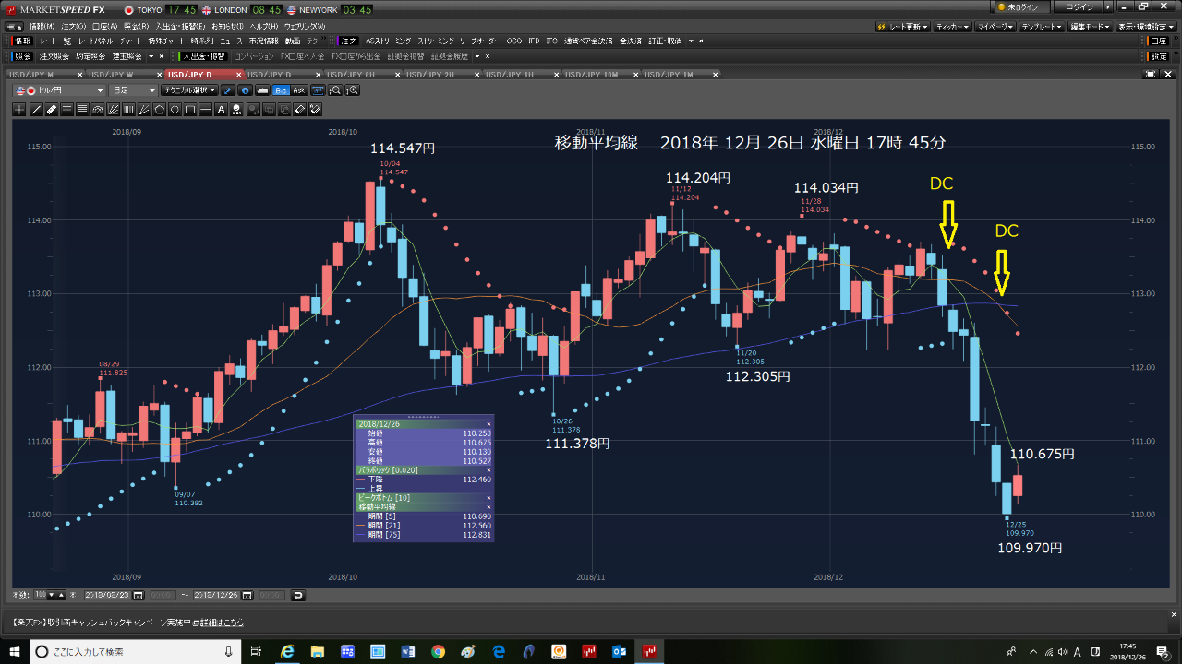This screenshot has height=664, width=1182.
Task: Select the crosshair cursor drawing tool
Action: 20,110
